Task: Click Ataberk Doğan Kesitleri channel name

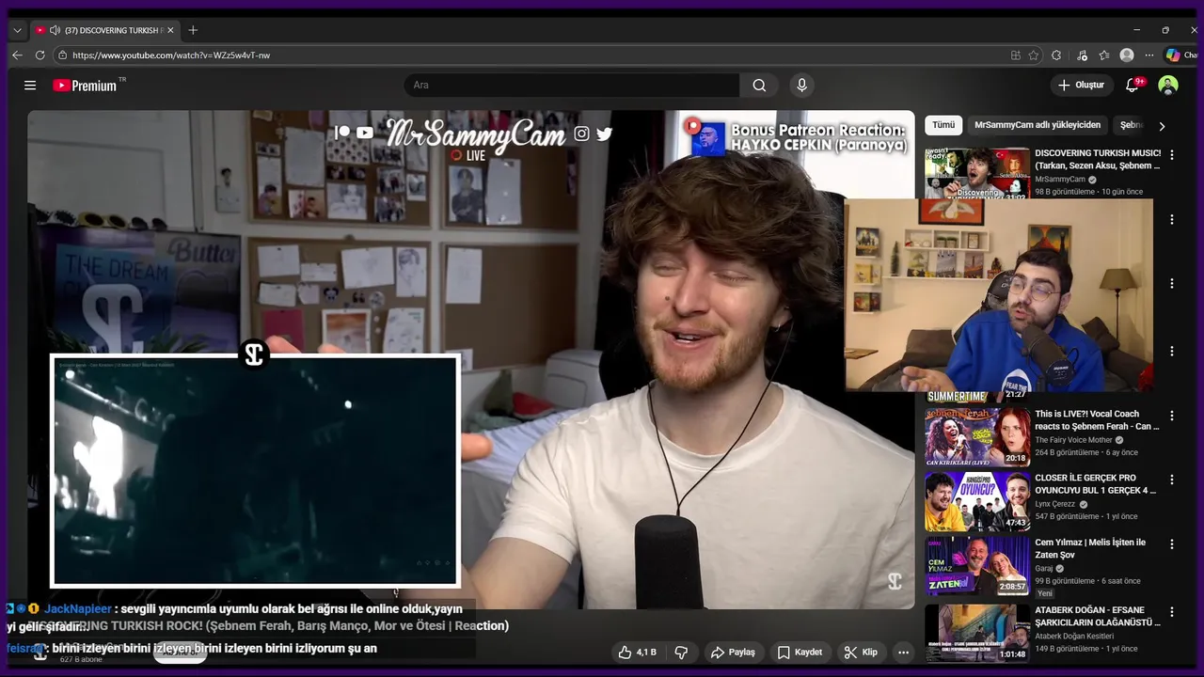Action: click(x=1074, y=637)
